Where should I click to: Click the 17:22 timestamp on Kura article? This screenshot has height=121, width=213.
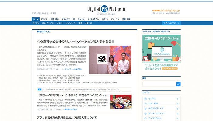click(x=58, y=69)
